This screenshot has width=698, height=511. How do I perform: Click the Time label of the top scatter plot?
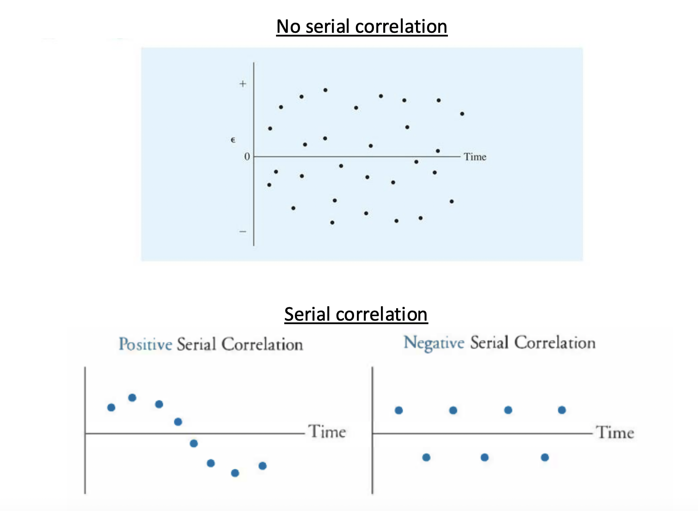(475, 157)
